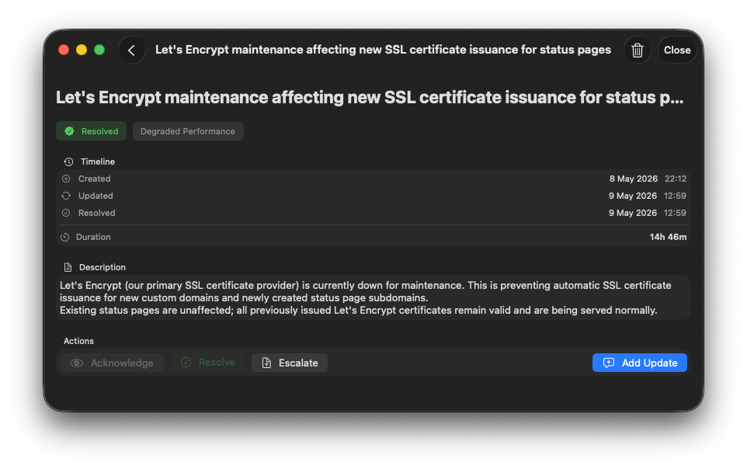The width and height of the screenshot is (747, 469).
Task: Click the created date 8 May 2026
Action: click(x=633, y=179)
